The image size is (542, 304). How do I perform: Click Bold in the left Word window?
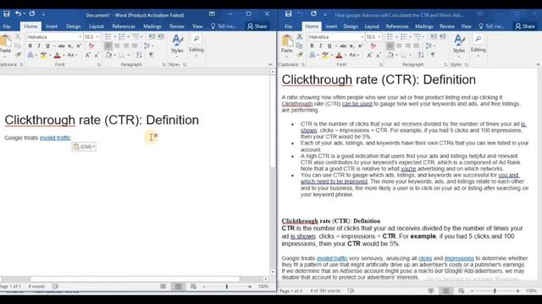(30, 46)
